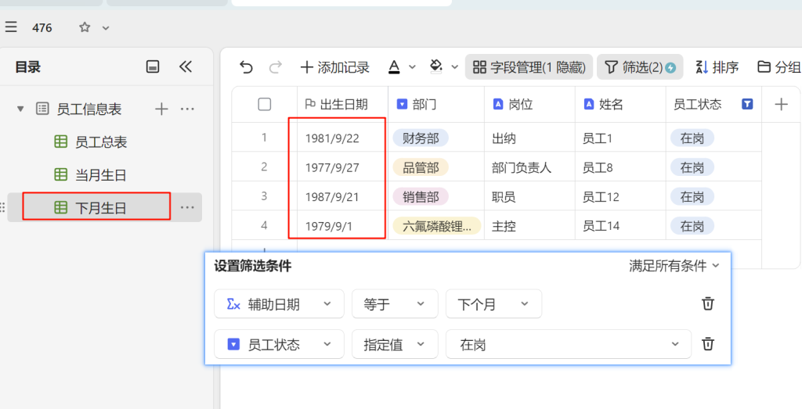802x409 pixels.
Task: Open the fill color dropdown arrow
Action: pos(455,67)
